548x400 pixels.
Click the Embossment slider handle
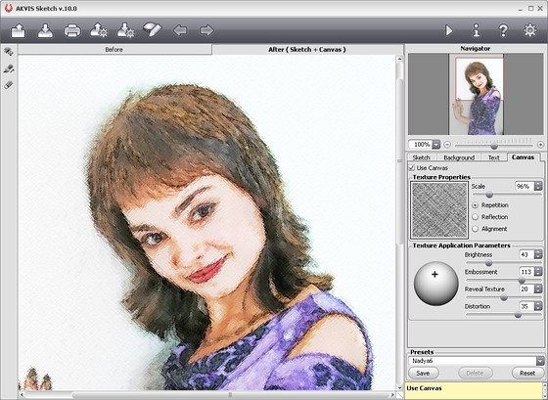click(x=522, y=280)
